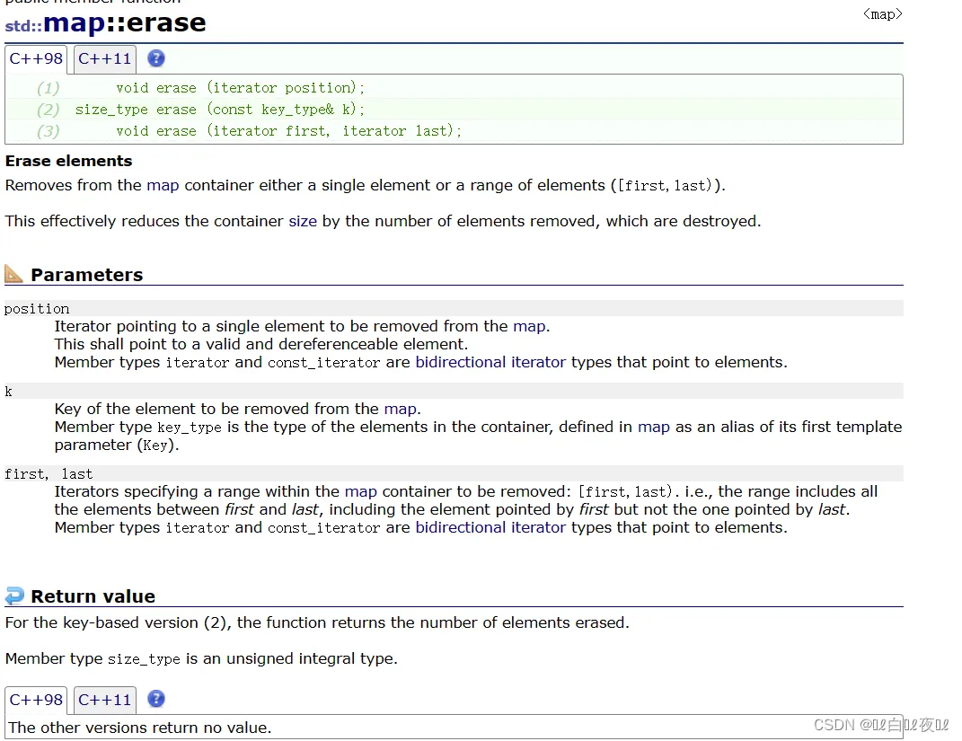Click the std::map::erase page title

105,23
